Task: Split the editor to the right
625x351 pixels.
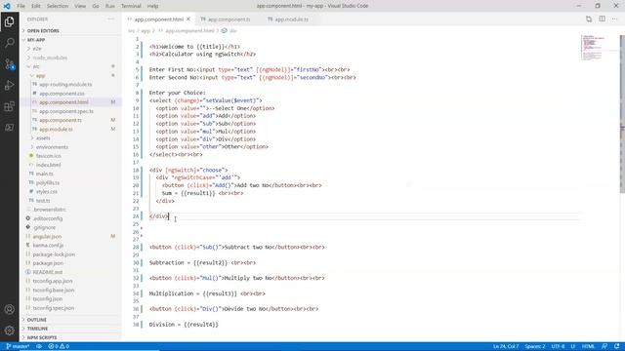Action: point(602,19)
